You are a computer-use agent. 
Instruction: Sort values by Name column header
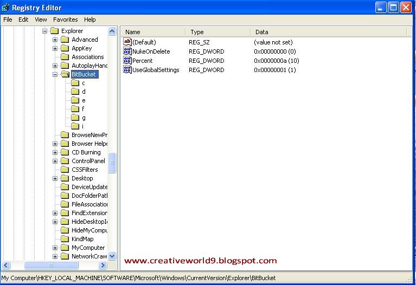(x=153, y=32)
